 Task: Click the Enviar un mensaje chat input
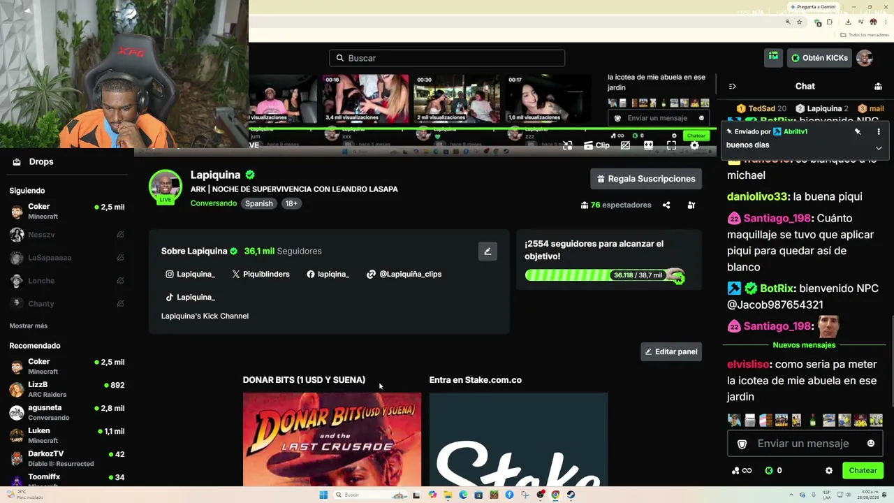[x=805, y=444]
